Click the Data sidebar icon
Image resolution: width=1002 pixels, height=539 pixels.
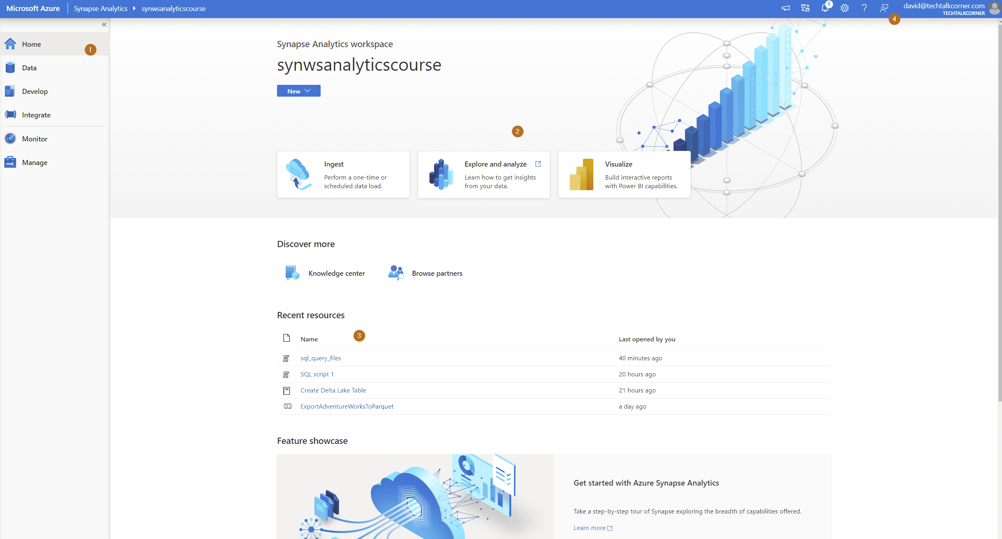pyautogui.click(x=11, y=67)
